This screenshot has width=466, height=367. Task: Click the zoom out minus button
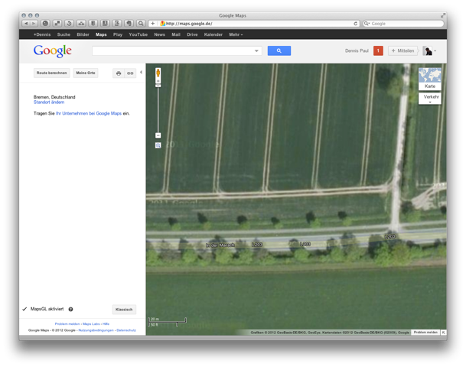point(158,135)
